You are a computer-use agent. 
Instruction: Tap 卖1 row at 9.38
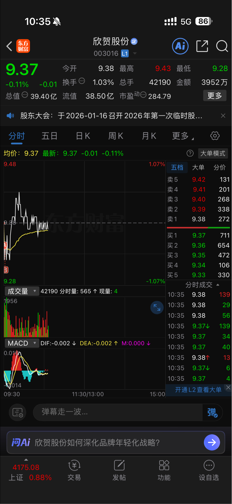[199, 219]
